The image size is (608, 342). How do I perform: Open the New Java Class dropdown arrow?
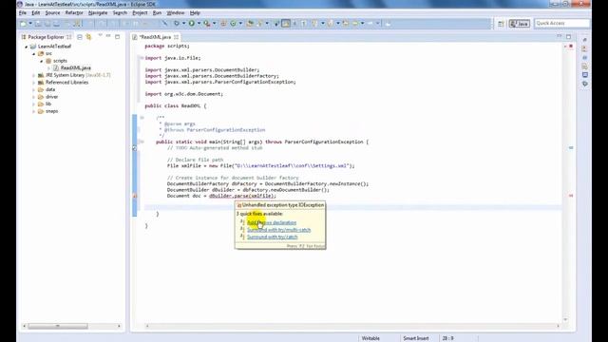click(240, 23)
